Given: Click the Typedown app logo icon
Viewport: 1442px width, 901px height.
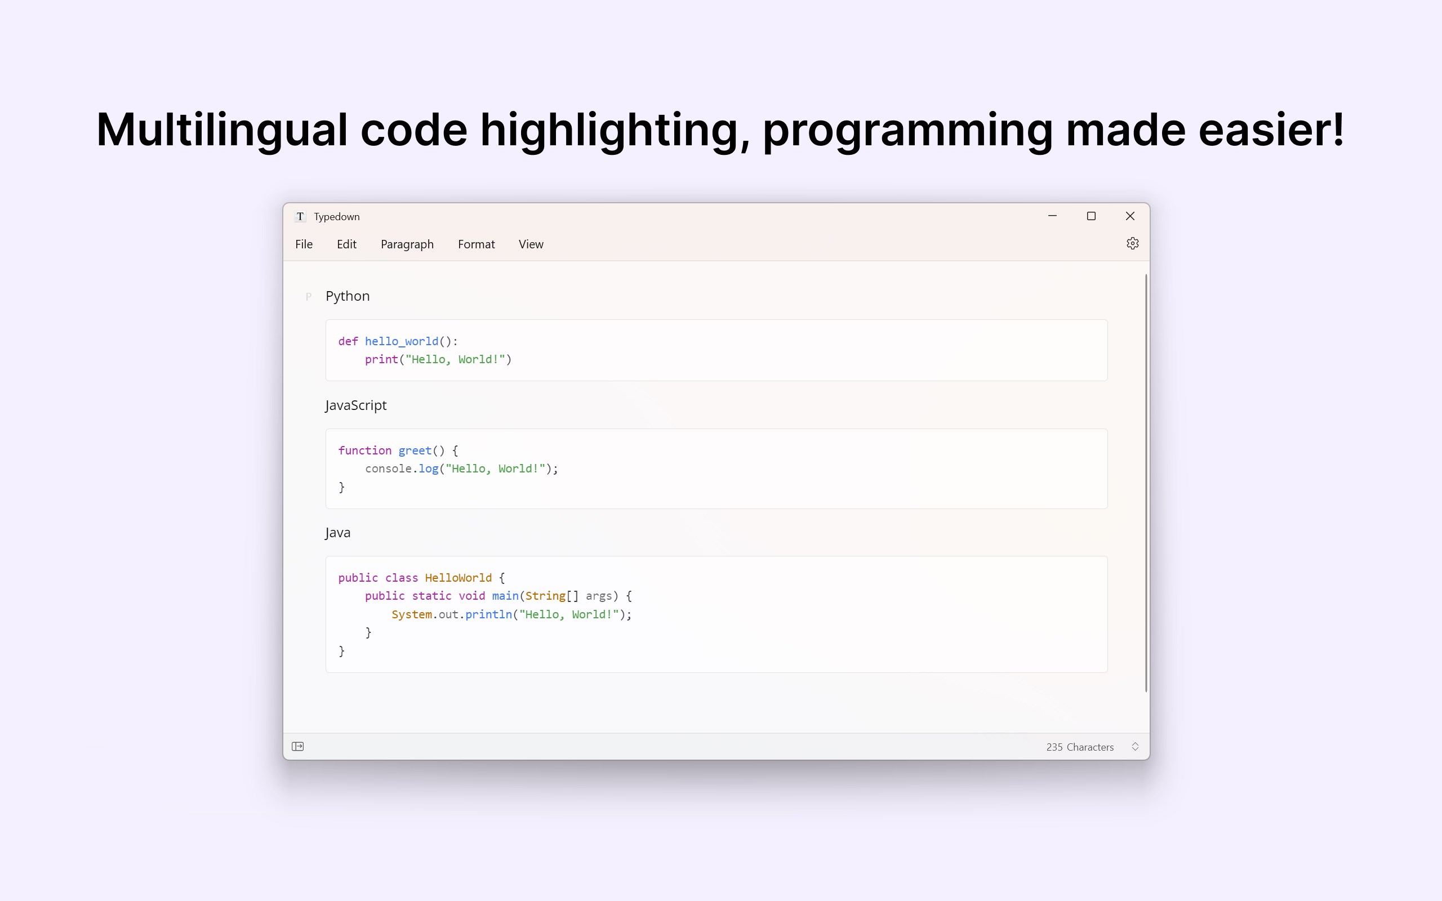Looking at the screenshot, I should pos(300,216).
